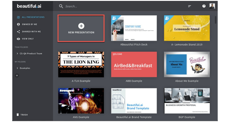Image resolution: width=230 pixels, height=122 pixels.
Task: Open the user profile avatar
Action: 212,6
